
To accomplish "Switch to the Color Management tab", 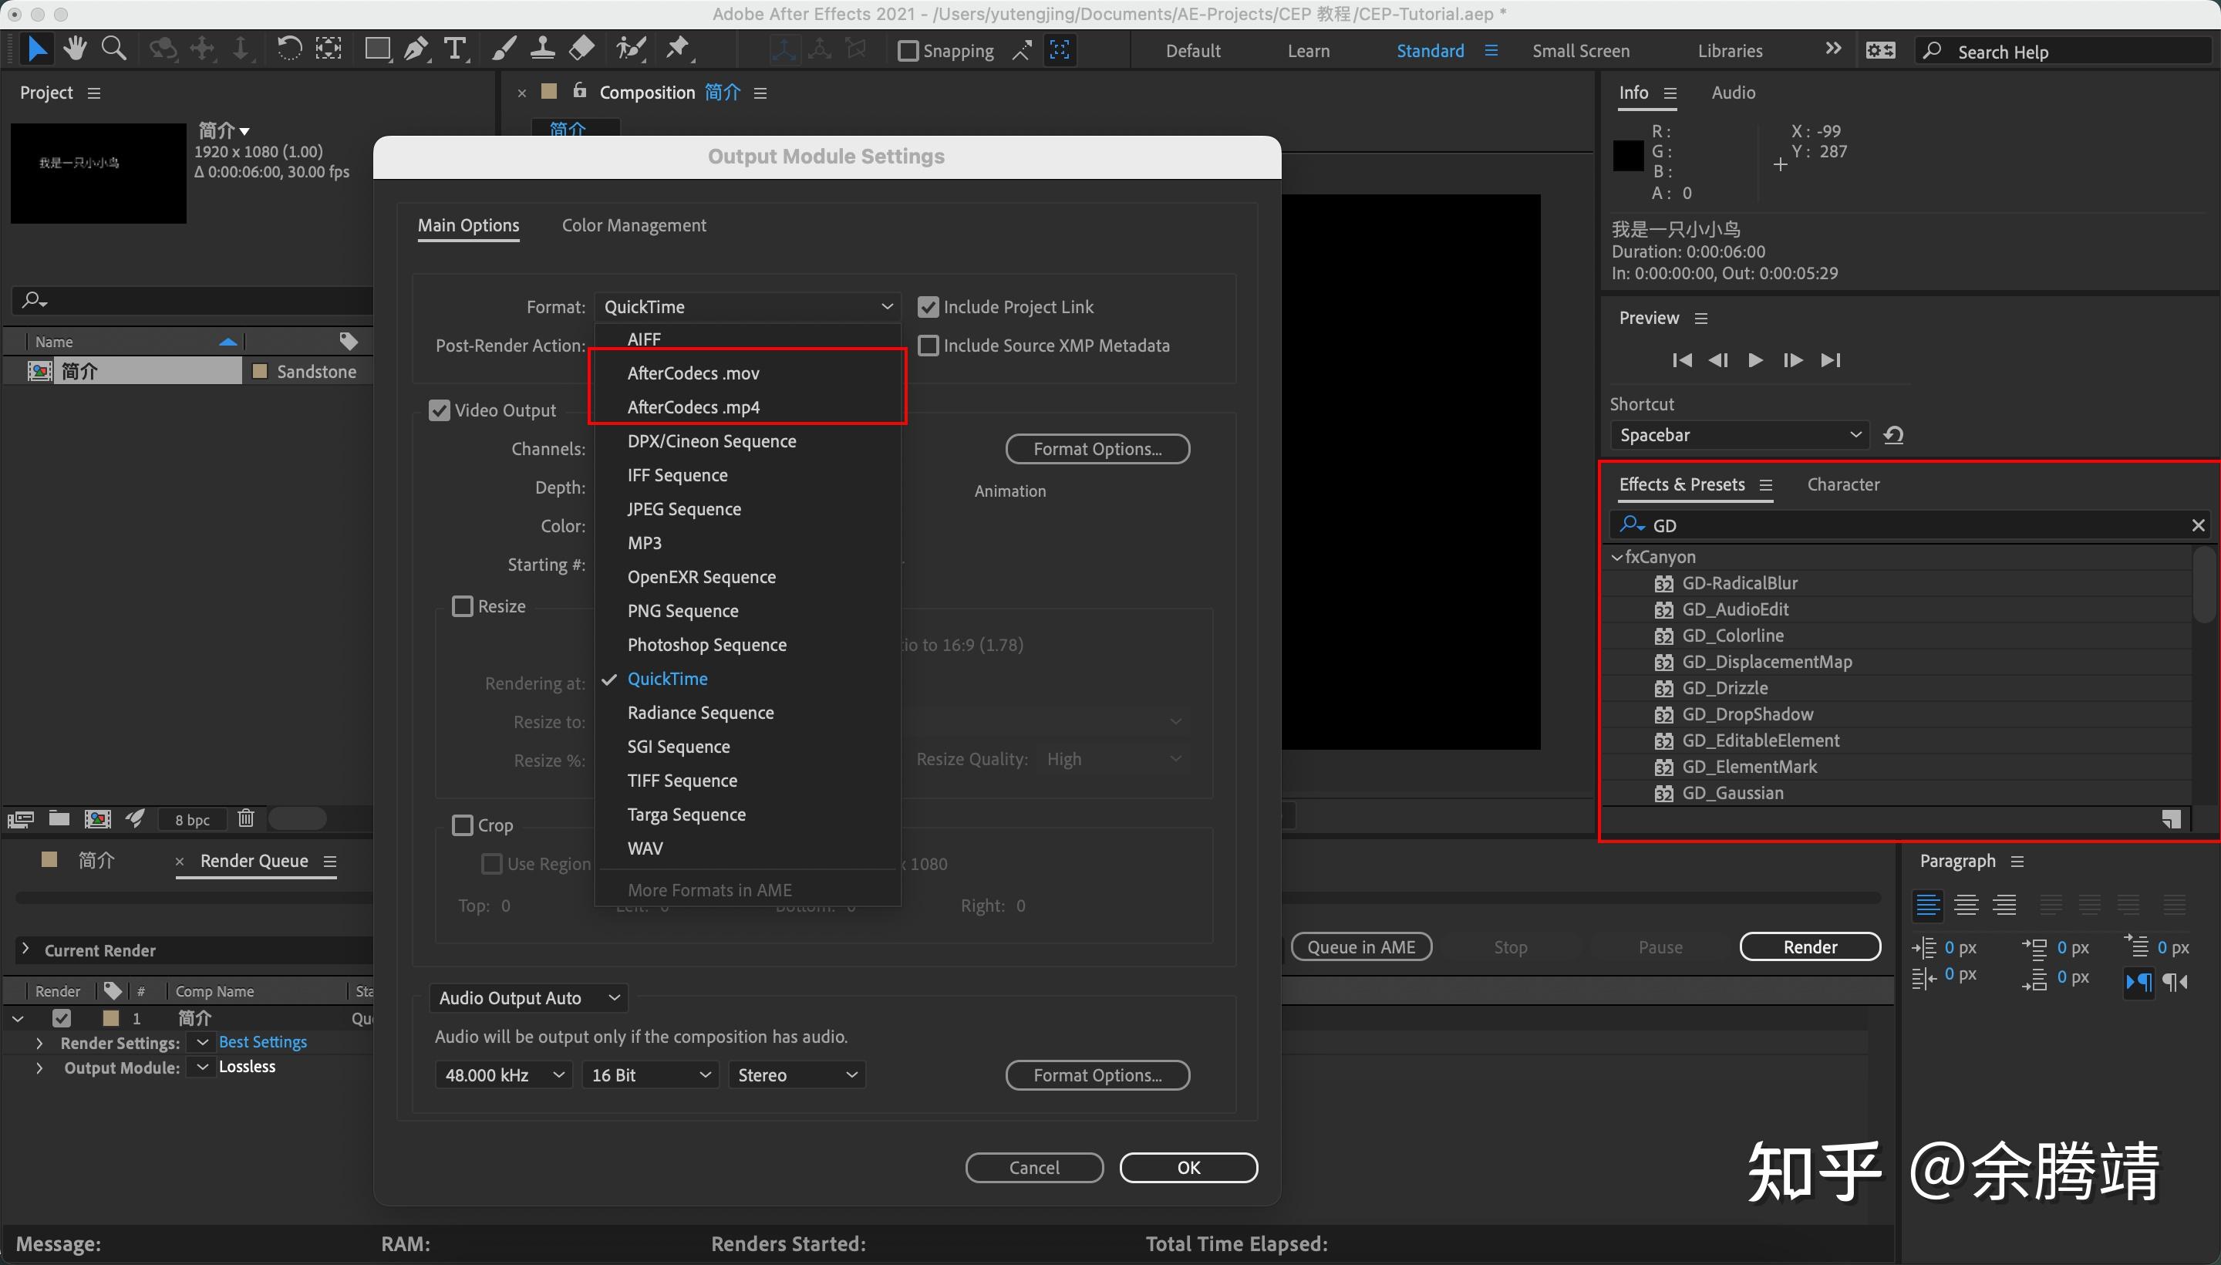I will tap(633, 226).
